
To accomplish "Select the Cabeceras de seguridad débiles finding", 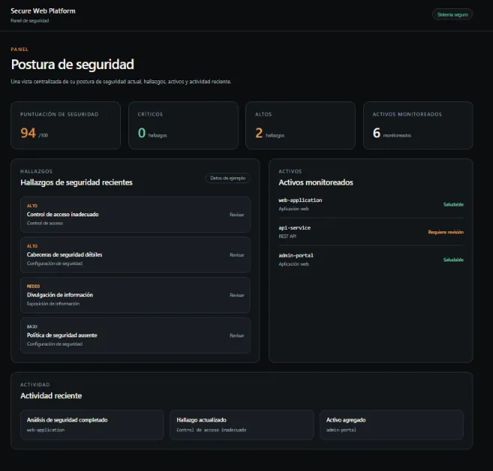I will pyautogui.click(x=135, y=255).
